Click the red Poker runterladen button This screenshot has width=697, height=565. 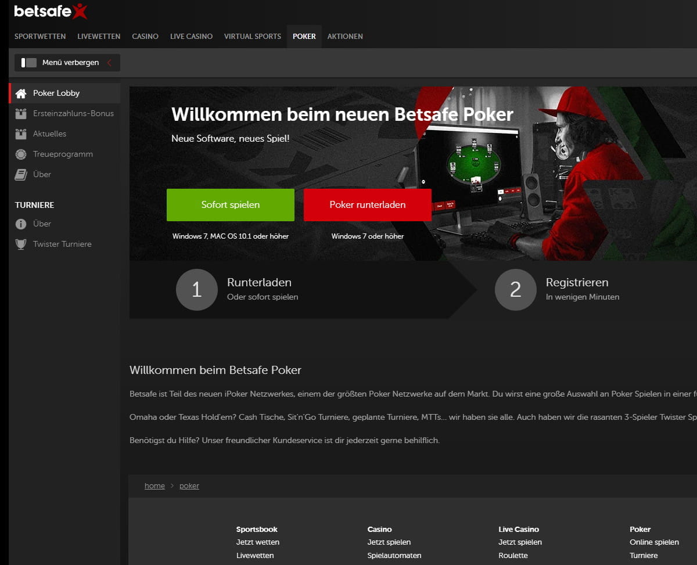368,205
